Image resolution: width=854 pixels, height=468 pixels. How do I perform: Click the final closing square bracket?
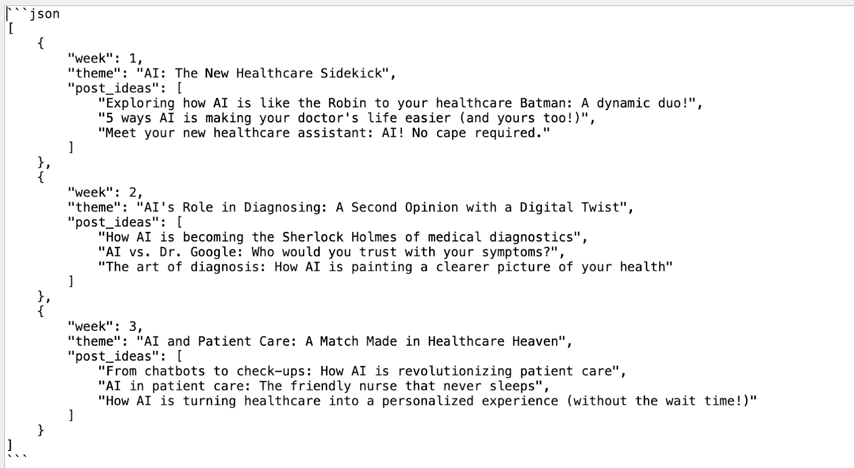pos(10,444)
